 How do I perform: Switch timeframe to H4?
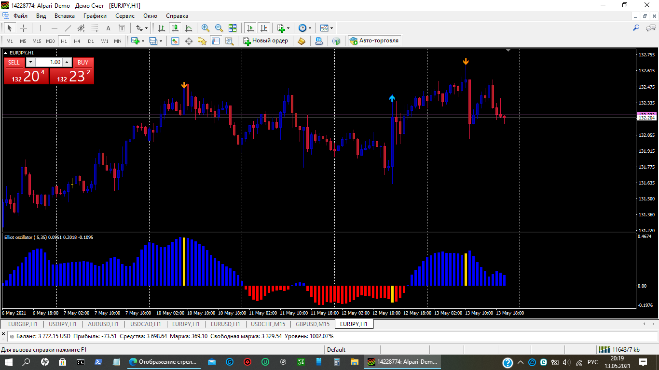click(x=77, y=41)
